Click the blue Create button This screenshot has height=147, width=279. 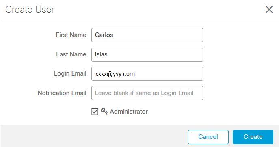253,137
